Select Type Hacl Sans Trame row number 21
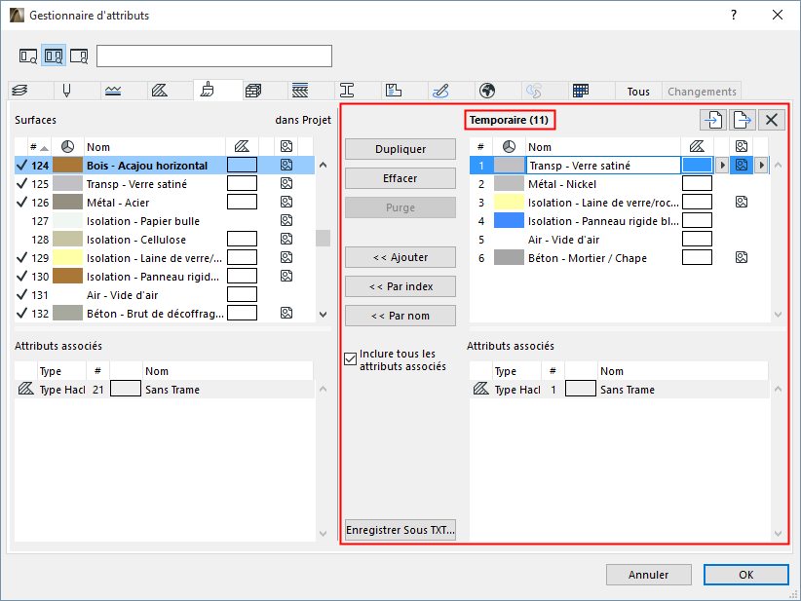Image resolution: width=801 pixels, height=601 pixels. [x=165, y=390]
